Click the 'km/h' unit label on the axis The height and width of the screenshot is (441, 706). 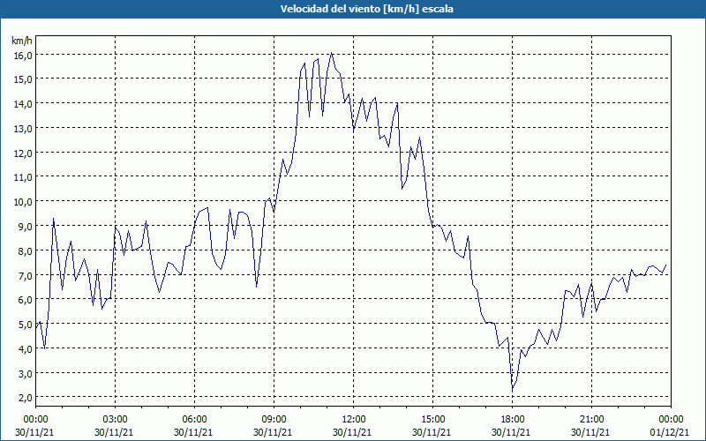(x=22, y=41)
